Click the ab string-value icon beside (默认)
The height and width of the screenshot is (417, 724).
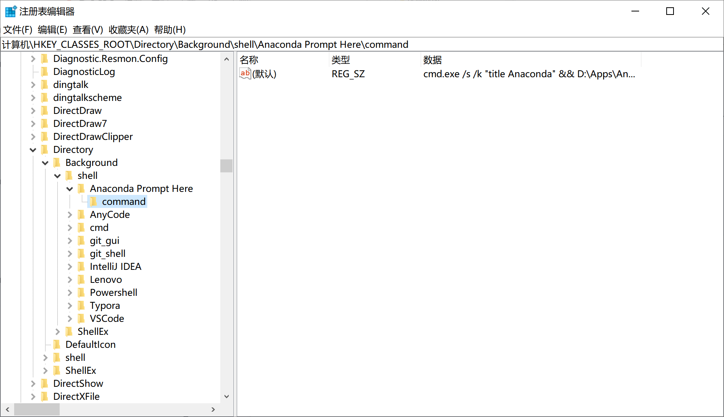point(245,73)
